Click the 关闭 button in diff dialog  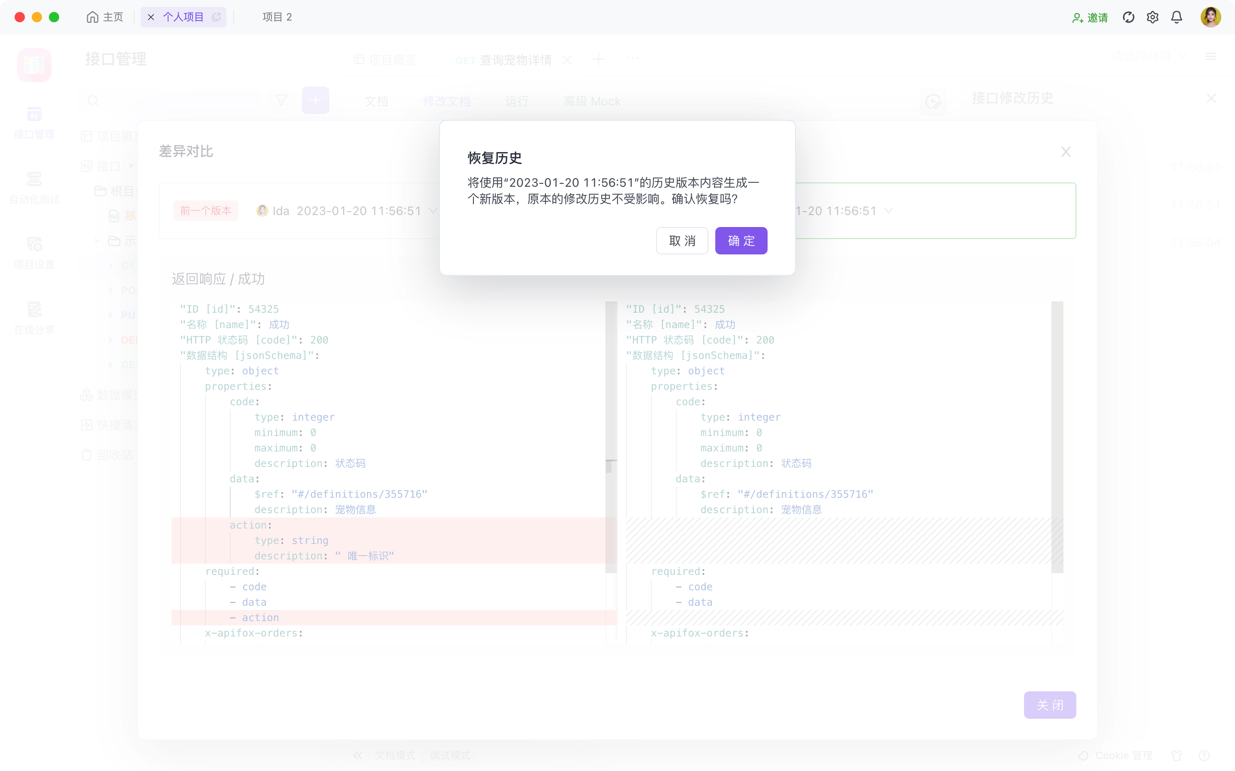(1049, 705)
